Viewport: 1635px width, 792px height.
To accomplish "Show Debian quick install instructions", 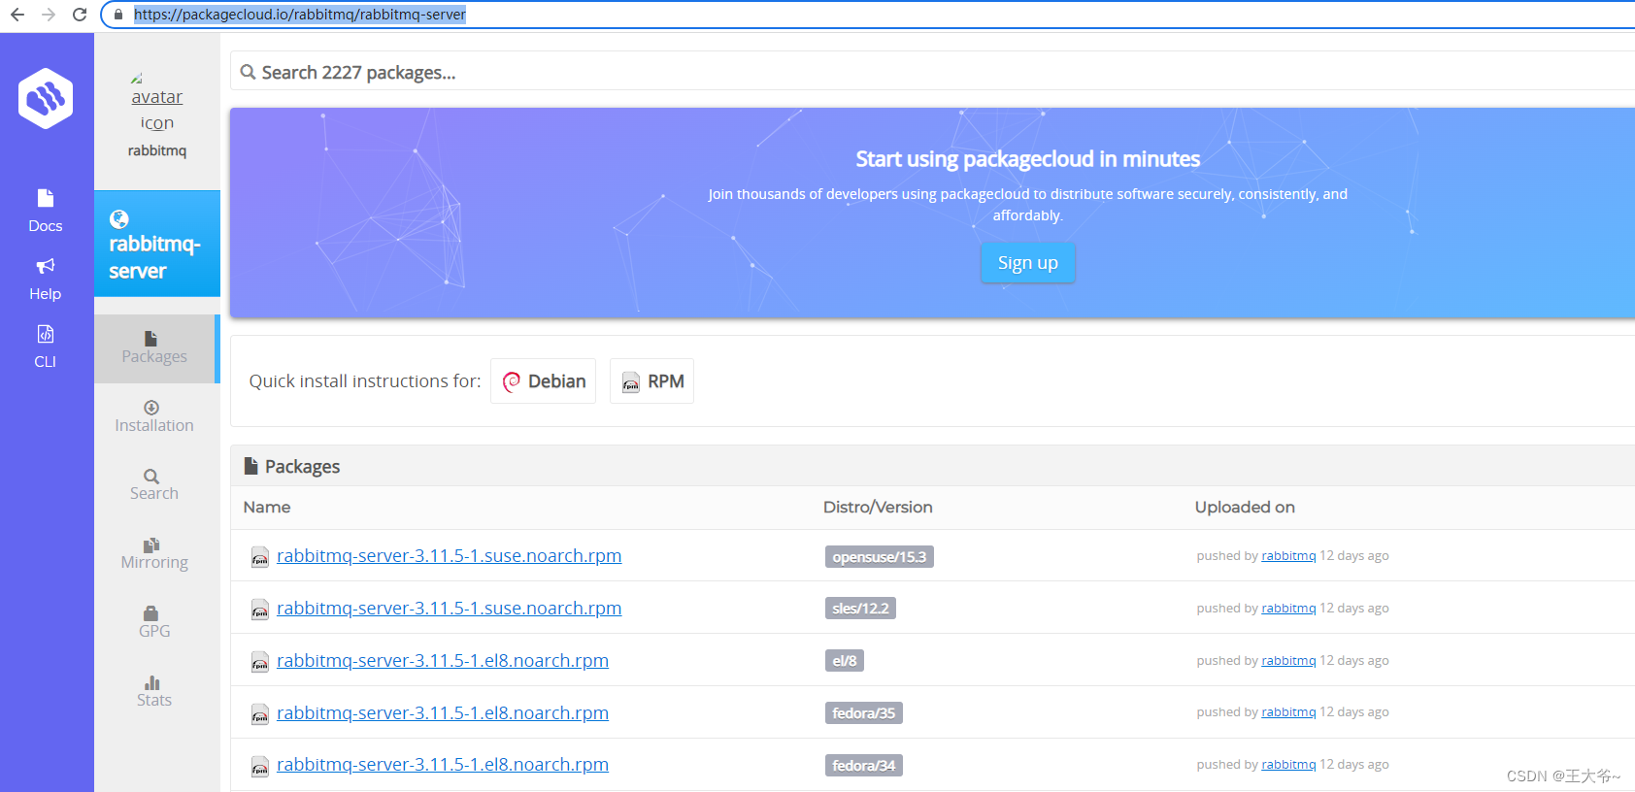I will [543, 381].
